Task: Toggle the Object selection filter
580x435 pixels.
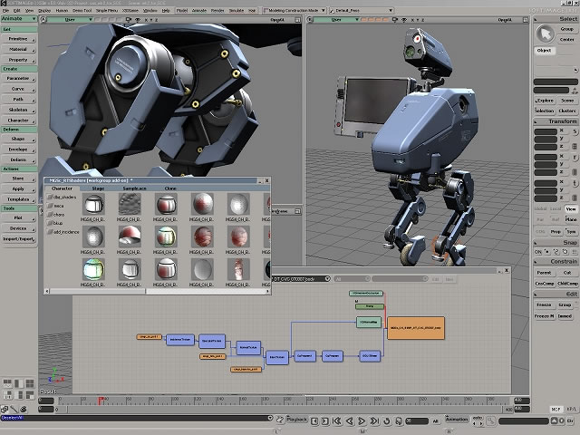Action: (x=545, y=51)
